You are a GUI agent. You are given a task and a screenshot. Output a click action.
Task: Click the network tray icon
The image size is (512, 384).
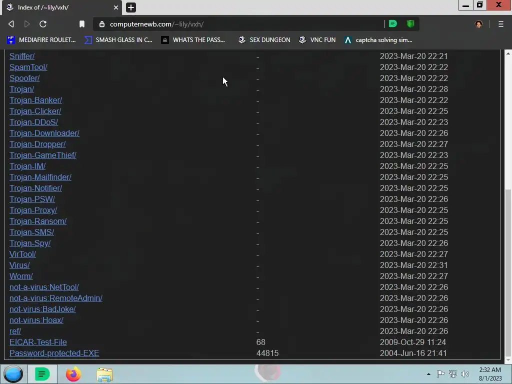pos(453,374)
